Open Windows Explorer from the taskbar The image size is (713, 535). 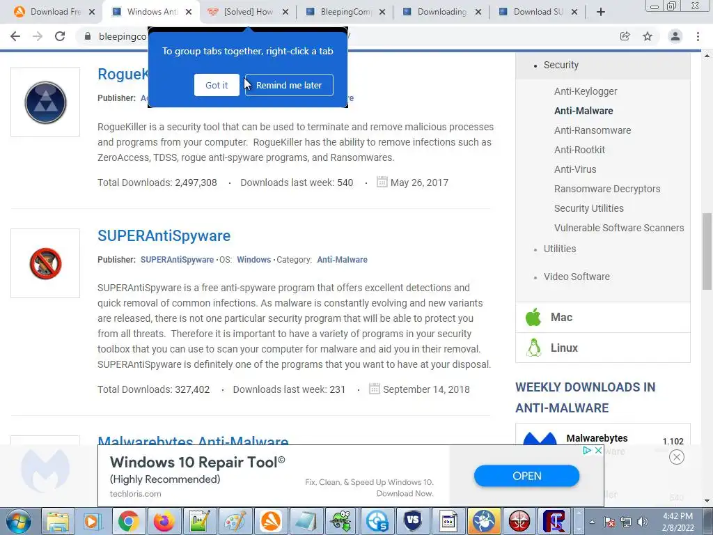click(58, 521)
